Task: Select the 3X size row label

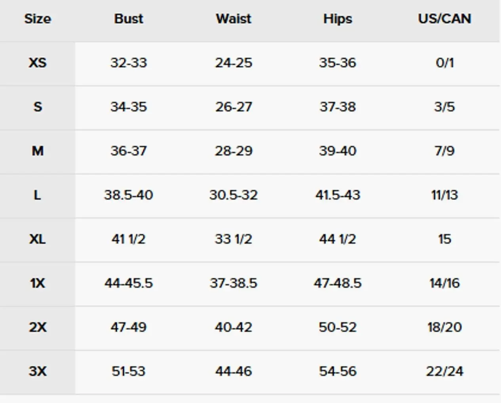Action: pyautogui.click(x=38, y=371)
